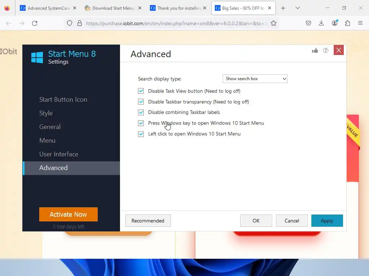This screenshot has height=276, width=369.
Task: Click the Start Menu 8 Windows logo
Action: [x=37, y=57]
